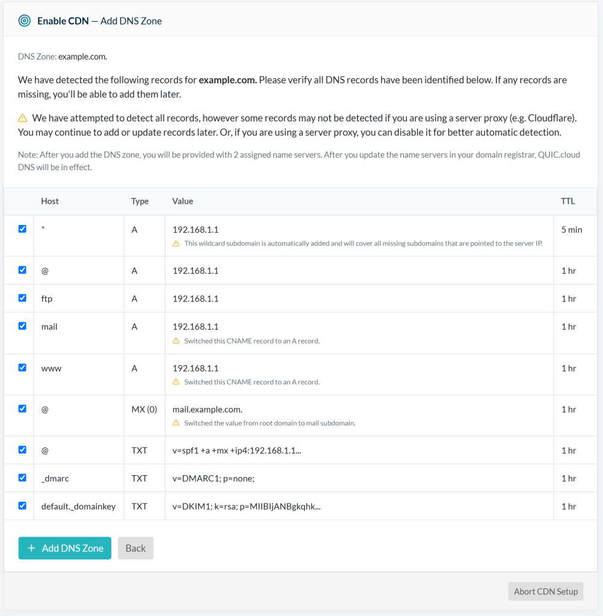Click the warning icon in the mail A record row
This screenshot has height=616, width=603.
pos(176,340)
